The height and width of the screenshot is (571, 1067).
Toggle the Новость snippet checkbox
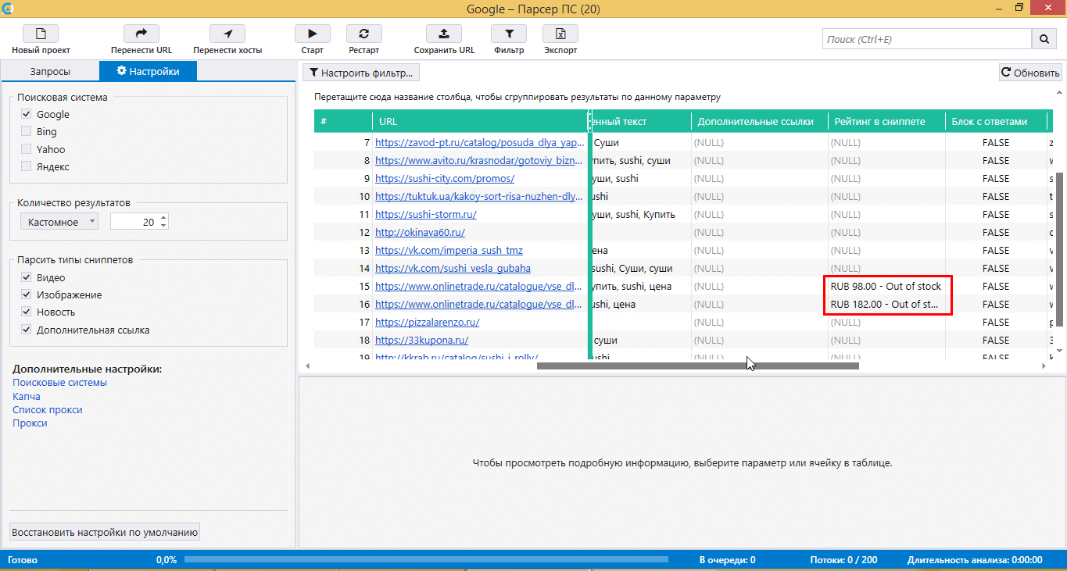[26, 312]
